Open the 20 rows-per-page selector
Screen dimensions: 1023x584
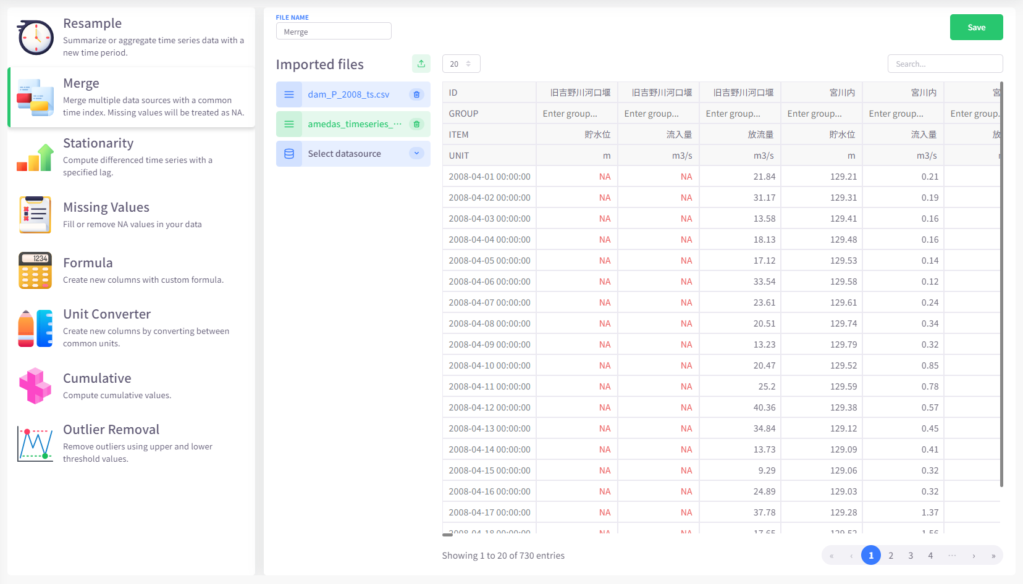pos(461,64)
